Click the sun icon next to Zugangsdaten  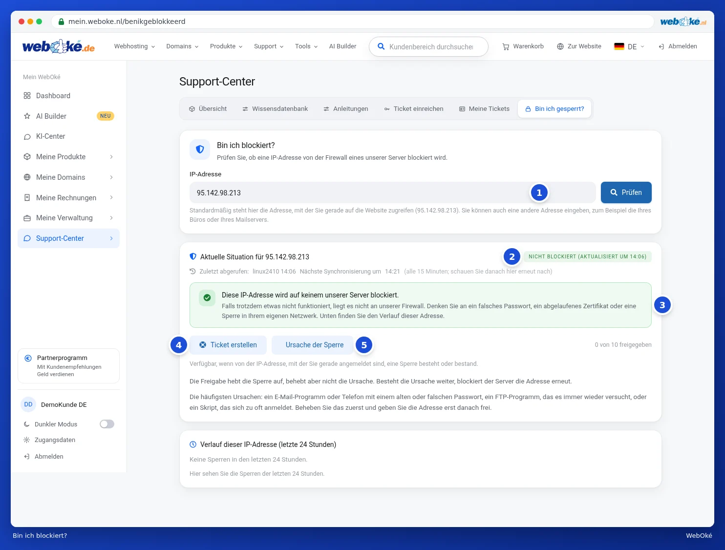(x=27, y=440)
